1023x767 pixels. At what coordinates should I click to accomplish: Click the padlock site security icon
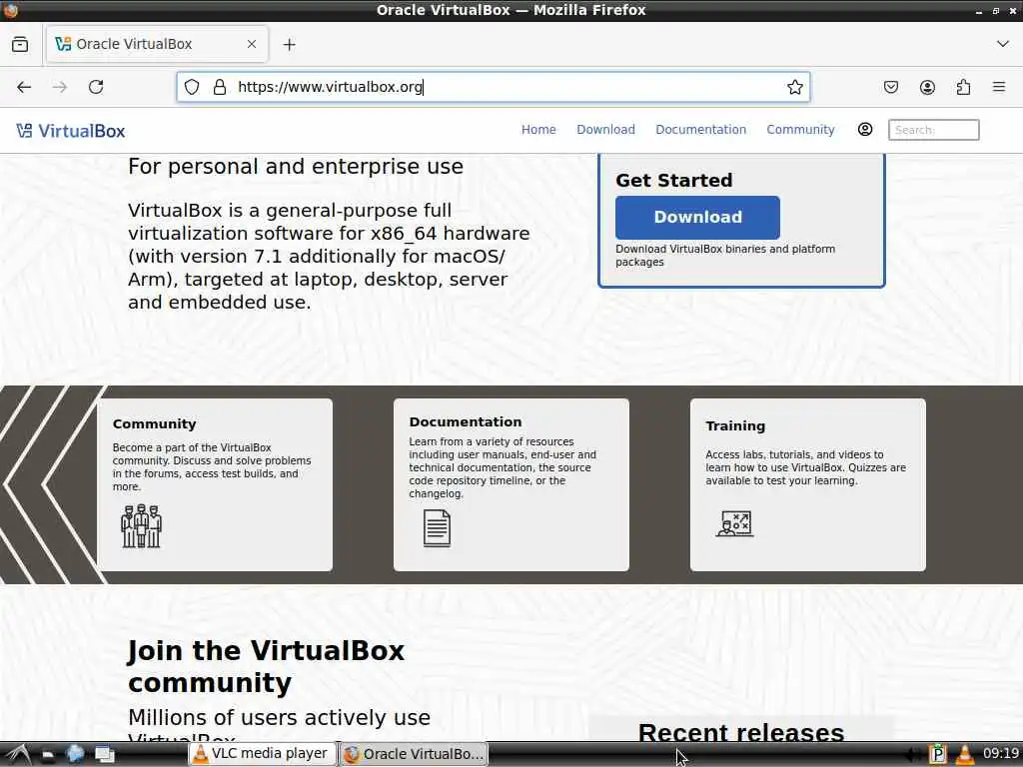pyautogui.click(x=220, y=87)
